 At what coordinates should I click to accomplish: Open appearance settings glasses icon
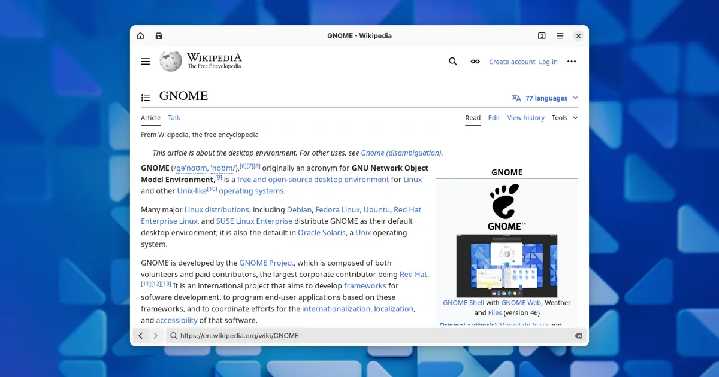pos(475,62)
